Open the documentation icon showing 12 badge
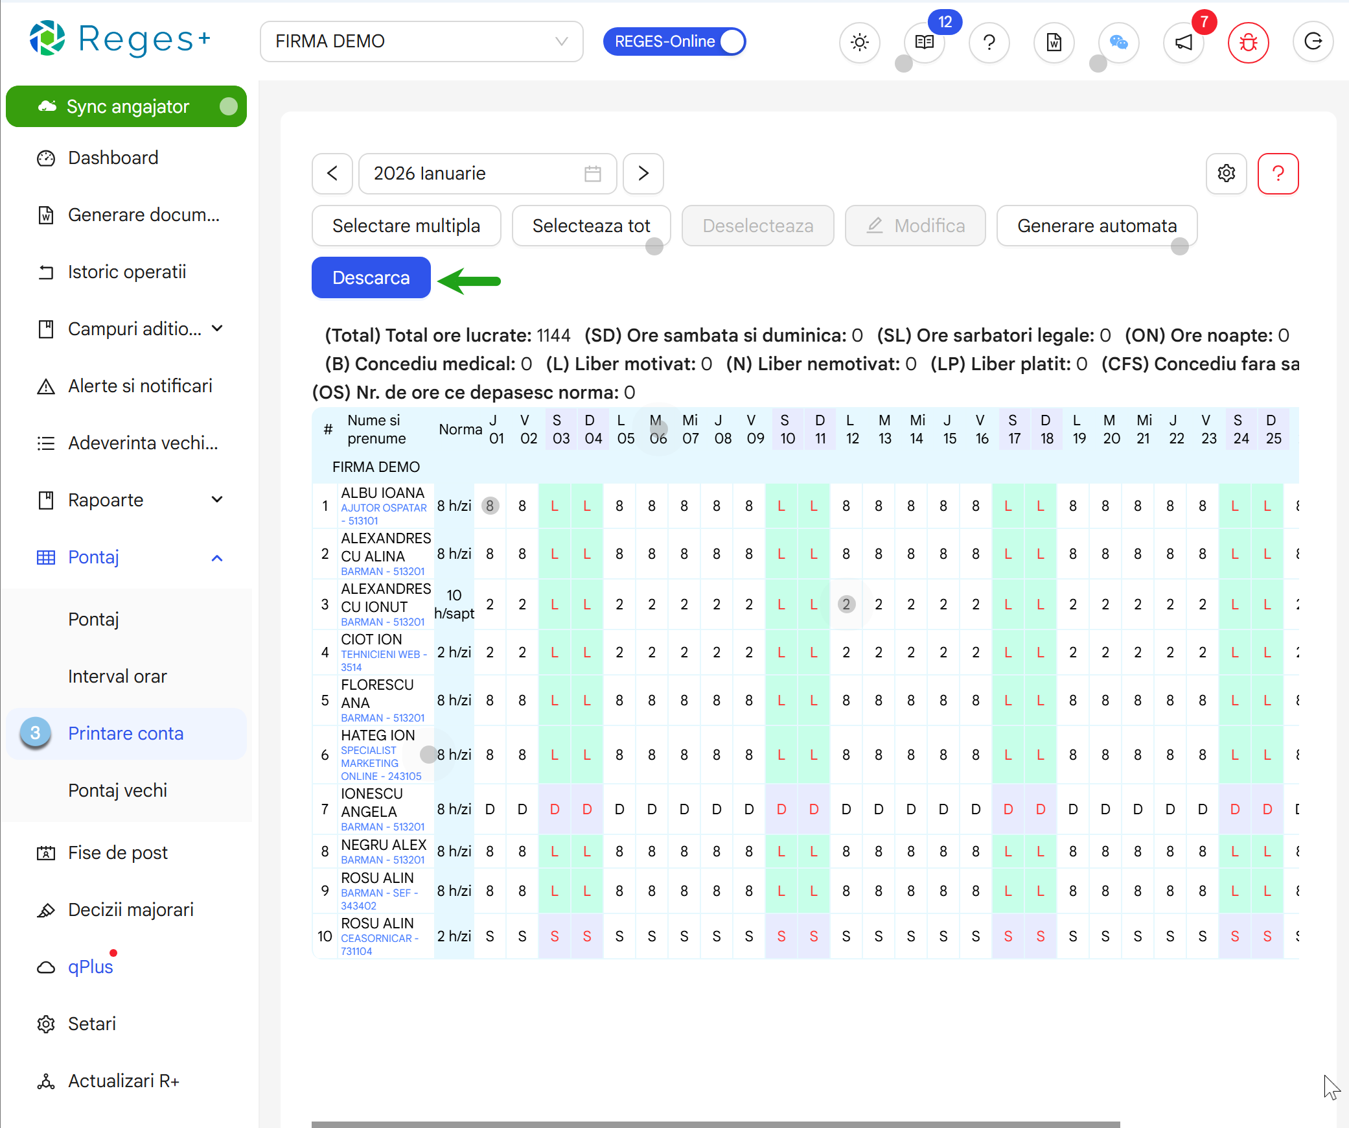Image resolution: width=1349 pixels, height=1128 pixels. point(924,42)
